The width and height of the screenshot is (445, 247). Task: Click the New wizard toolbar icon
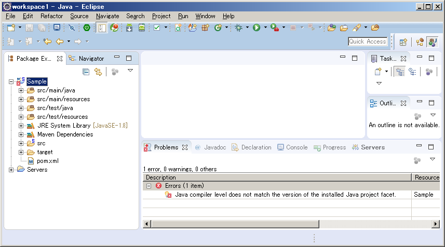coord(11,28)
